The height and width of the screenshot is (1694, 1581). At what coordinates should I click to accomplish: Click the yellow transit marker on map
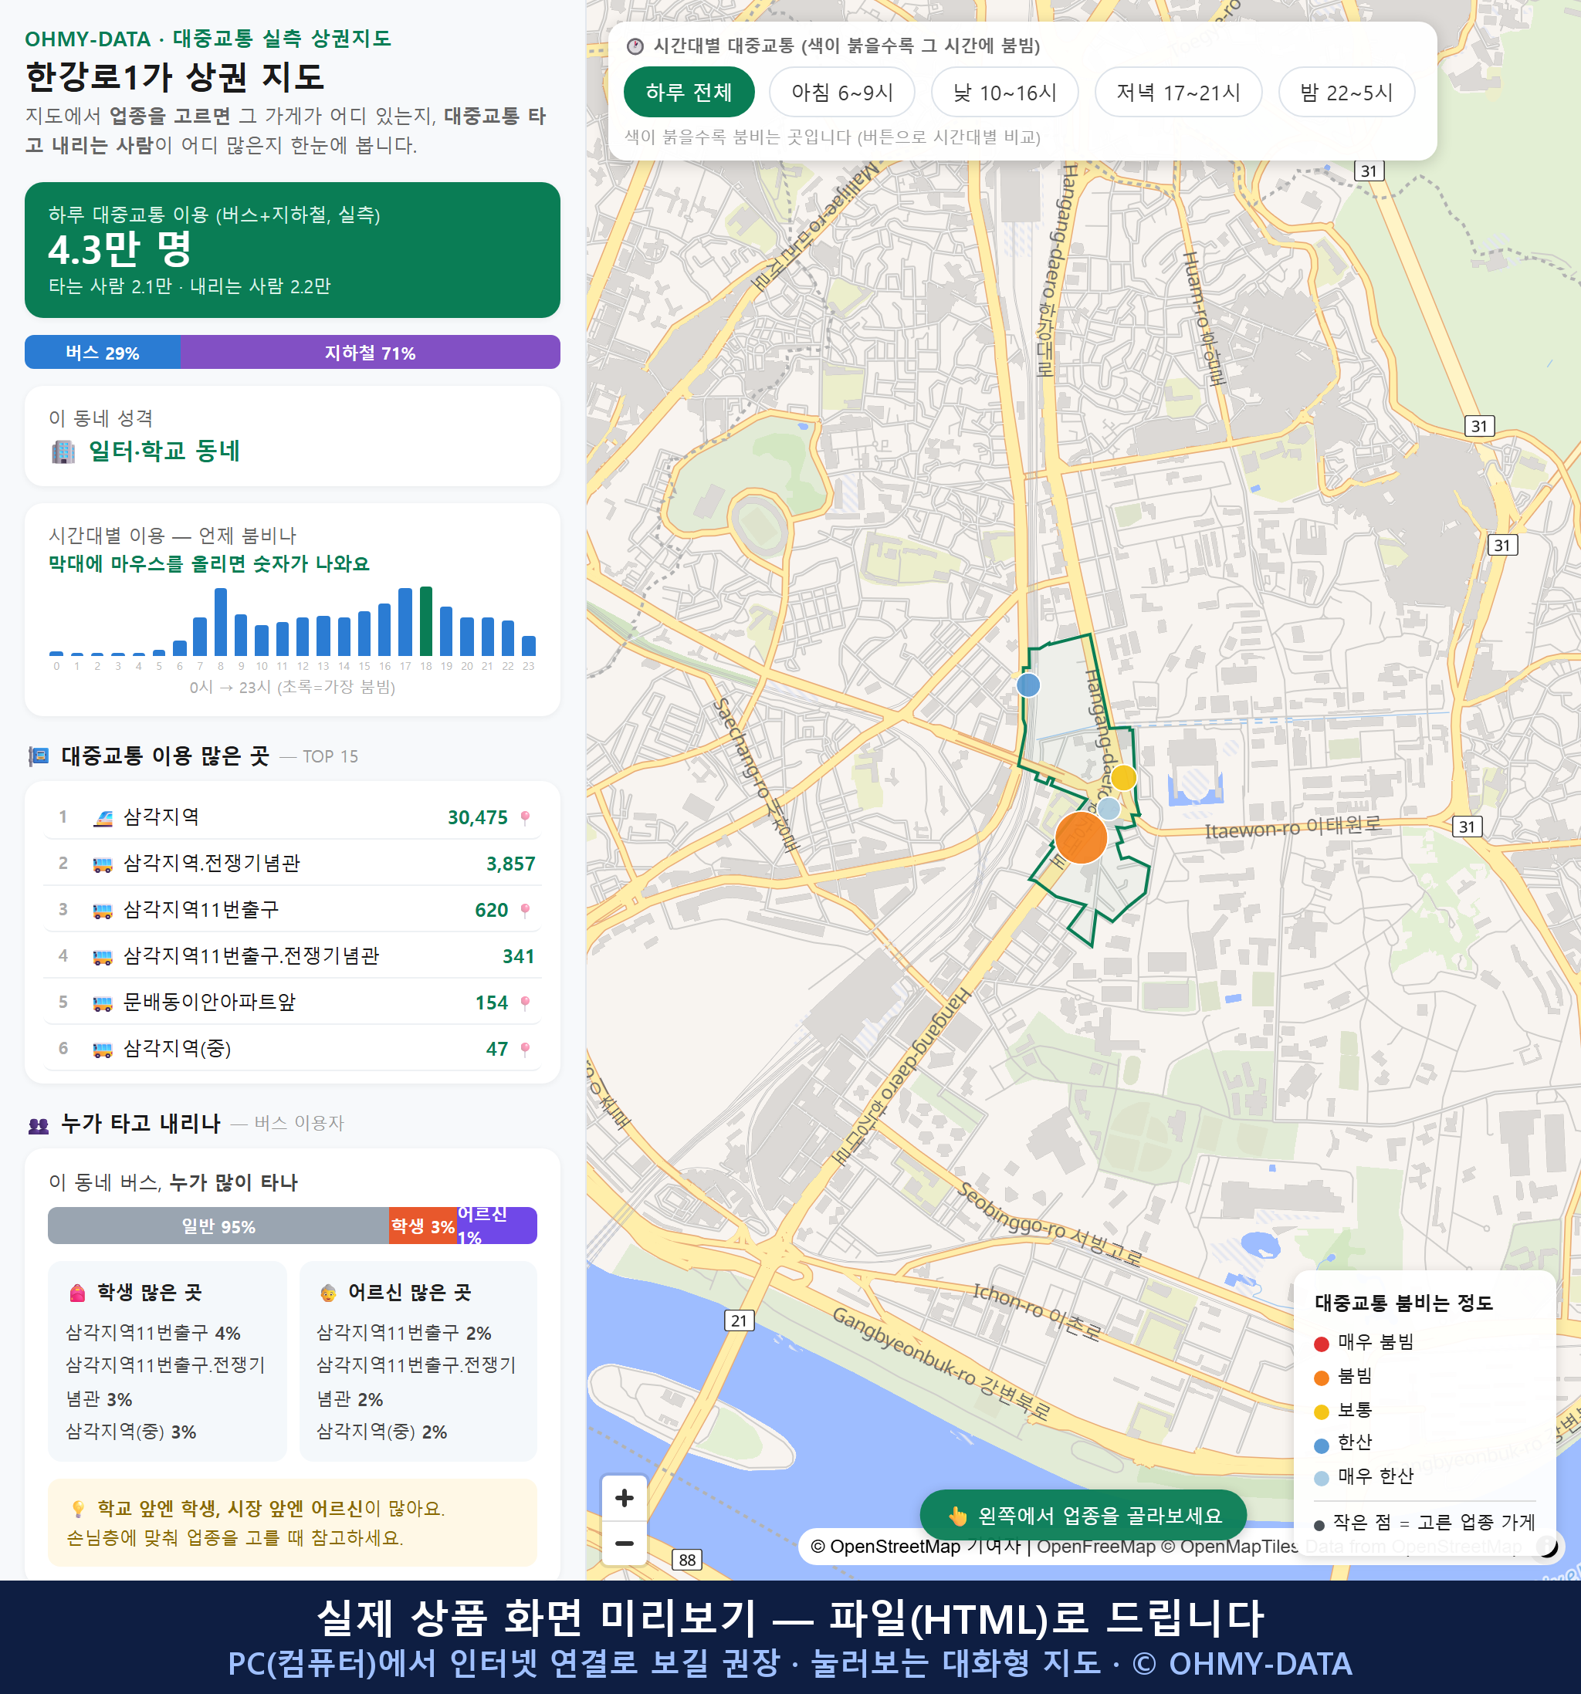(1123, 777)
